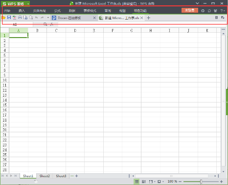Zoom out with the minus button

[x=180, y=182]
